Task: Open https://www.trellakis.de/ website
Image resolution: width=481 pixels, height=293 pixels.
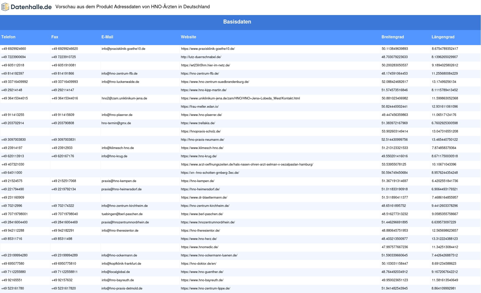Action: pyautogui.click(x=198, y=123)
